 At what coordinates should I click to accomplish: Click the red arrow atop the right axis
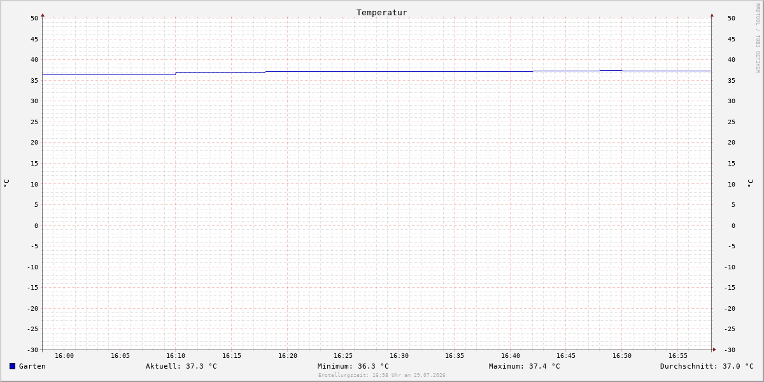tap(712, 15)
